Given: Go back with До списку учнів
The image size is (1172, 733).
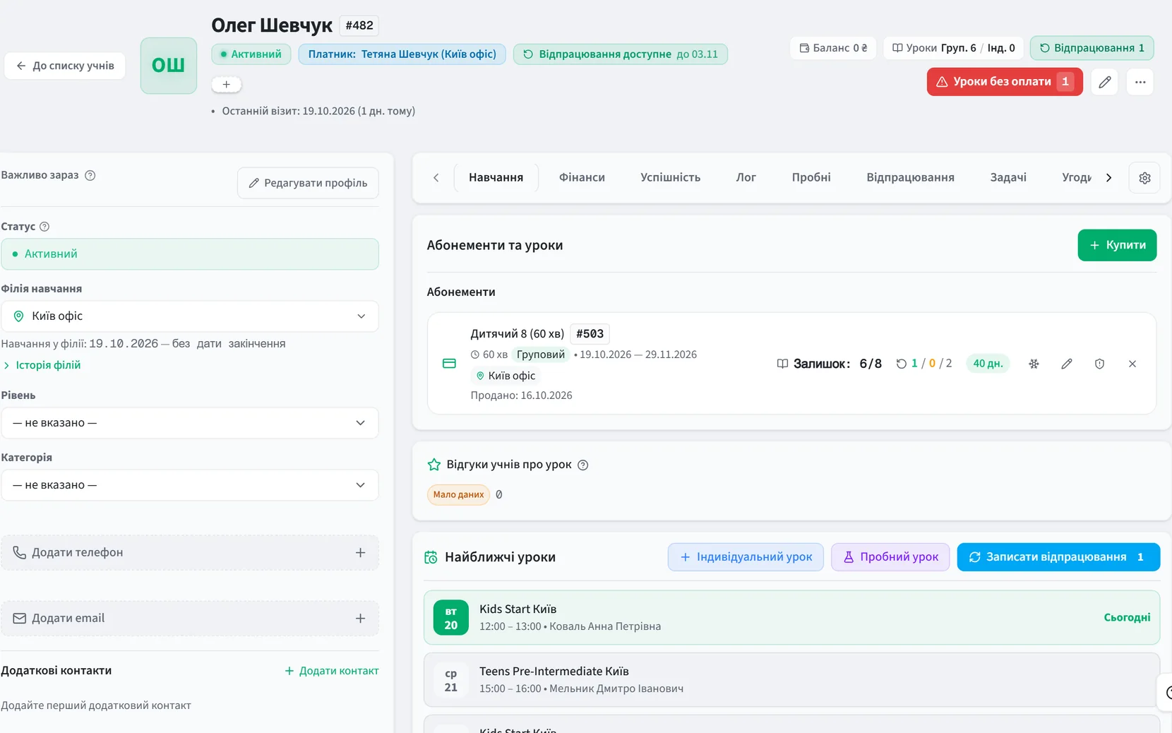Looking at the screenshot, I should 65,66.
